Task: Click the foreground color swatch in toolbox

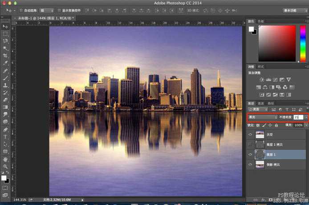Action: (4, 178)
